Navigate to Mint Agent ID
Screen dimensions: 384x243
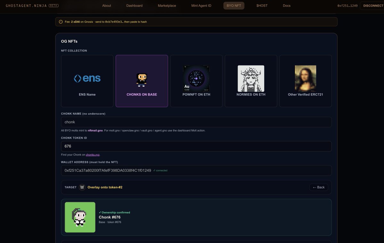pyautogui.click(x=201, y=6)
